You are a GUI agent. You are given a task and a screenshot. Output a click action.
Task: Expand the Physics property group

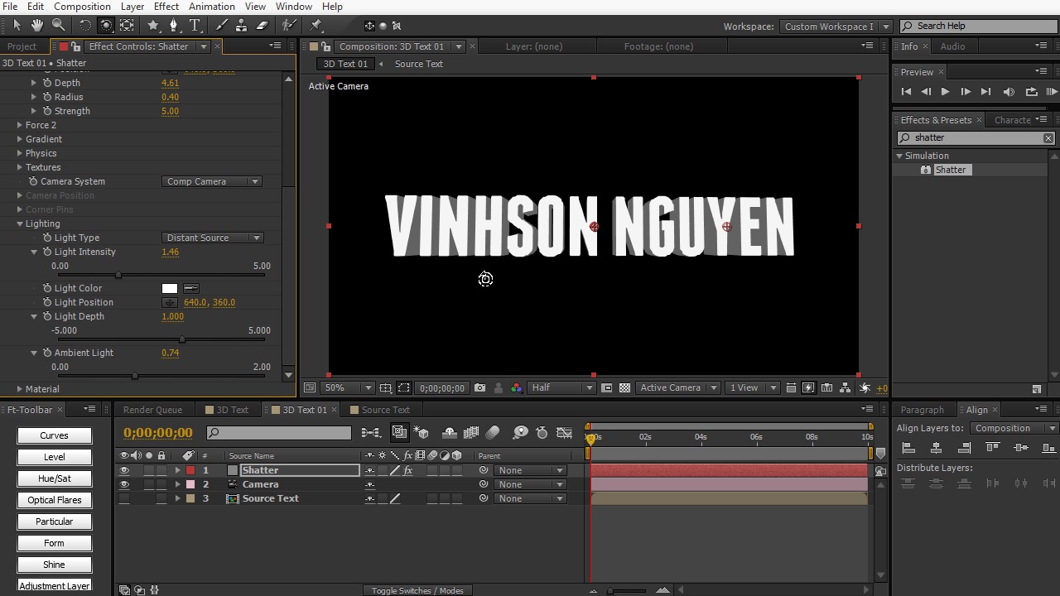coord(20,153)
